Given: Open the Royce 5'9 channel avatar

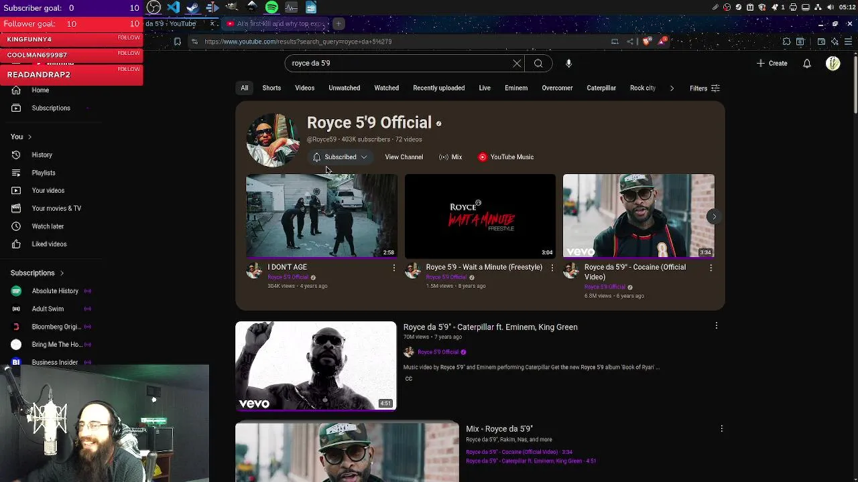Looking at the screenshot, I should [x=273, y=141].
